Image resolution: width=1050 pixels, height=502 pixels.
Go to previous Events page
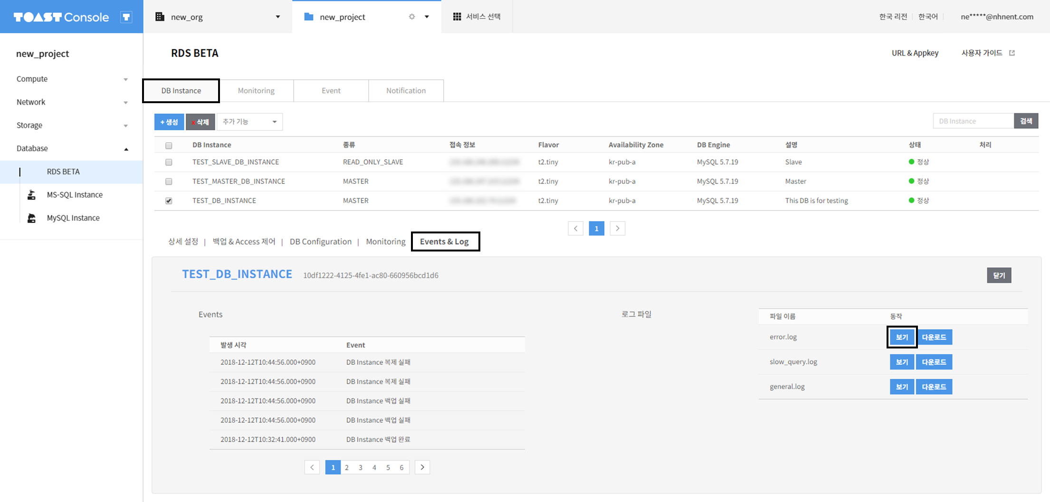pyautogui.click(x=312, y=467)
